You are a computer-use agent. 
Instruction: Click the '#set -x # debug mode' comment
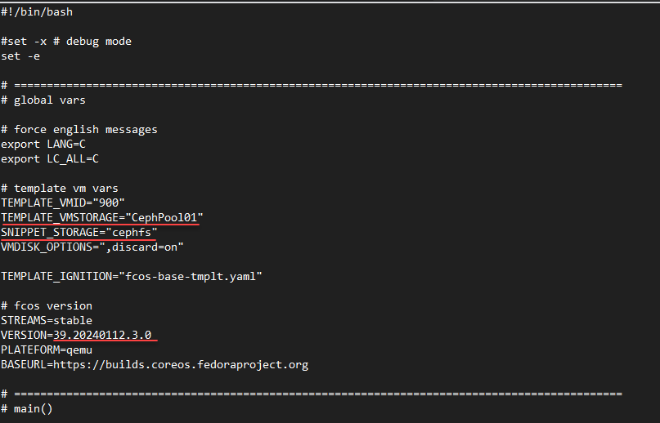click(x=66, y=41)
